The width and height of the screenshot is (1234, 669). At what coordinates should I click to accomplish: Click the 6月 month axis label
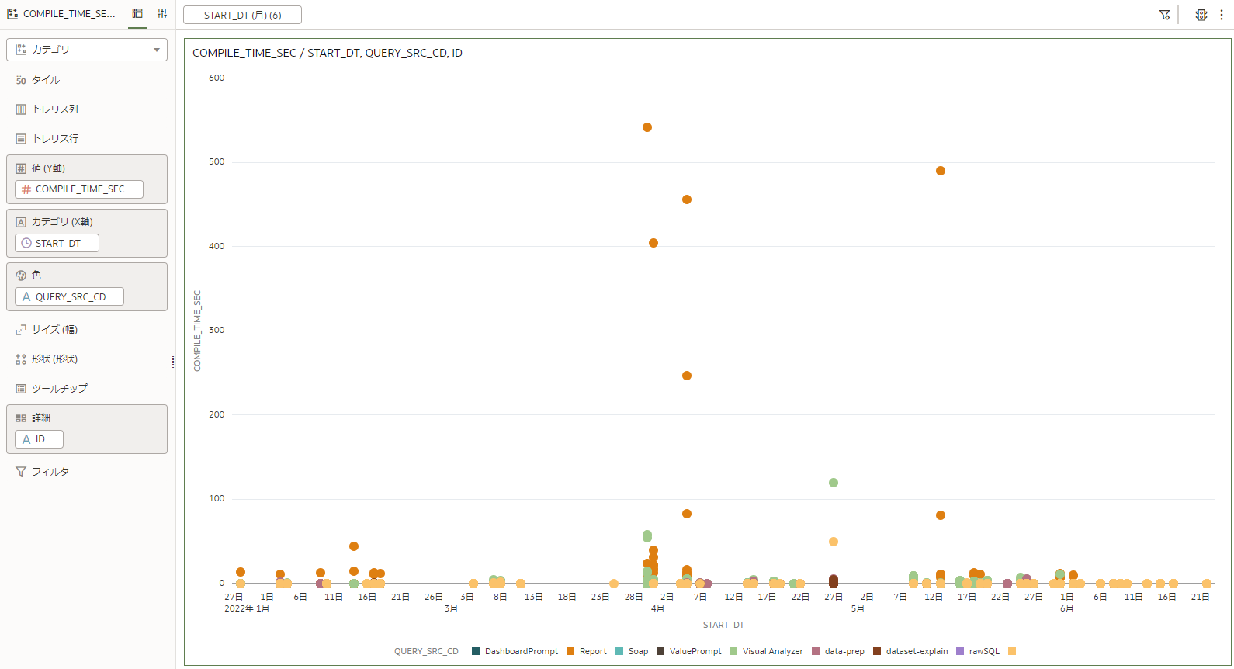pyautogui.click(x=1067, y=608)
